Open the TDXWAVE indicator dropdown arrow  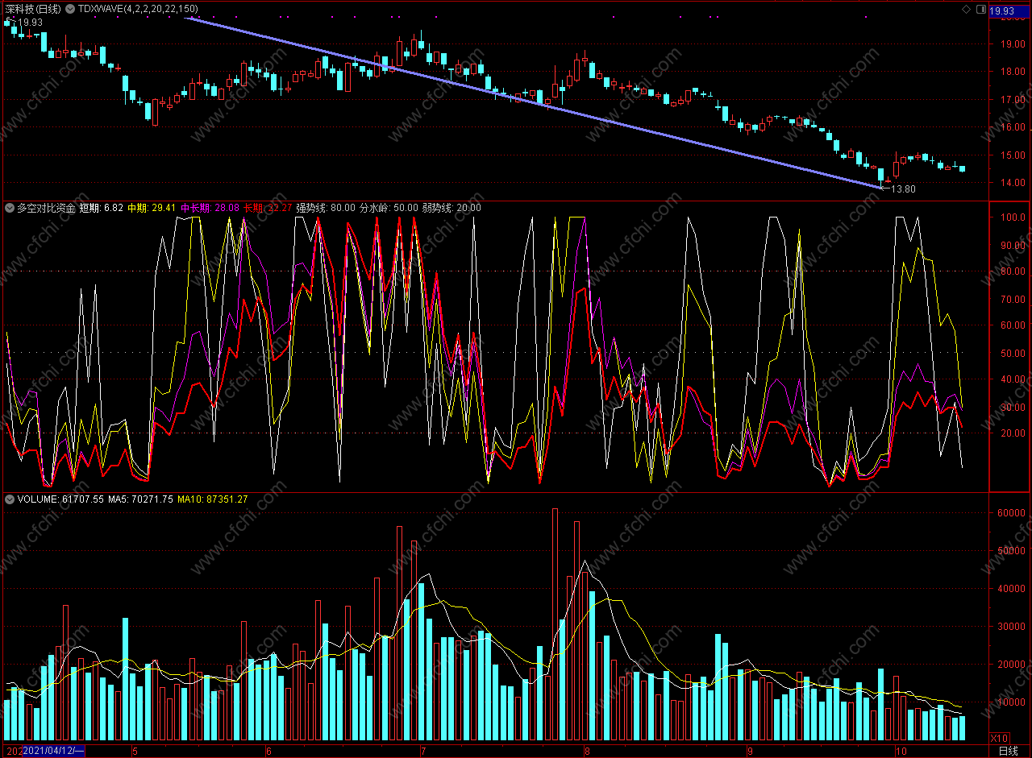[x=70, y=9]
